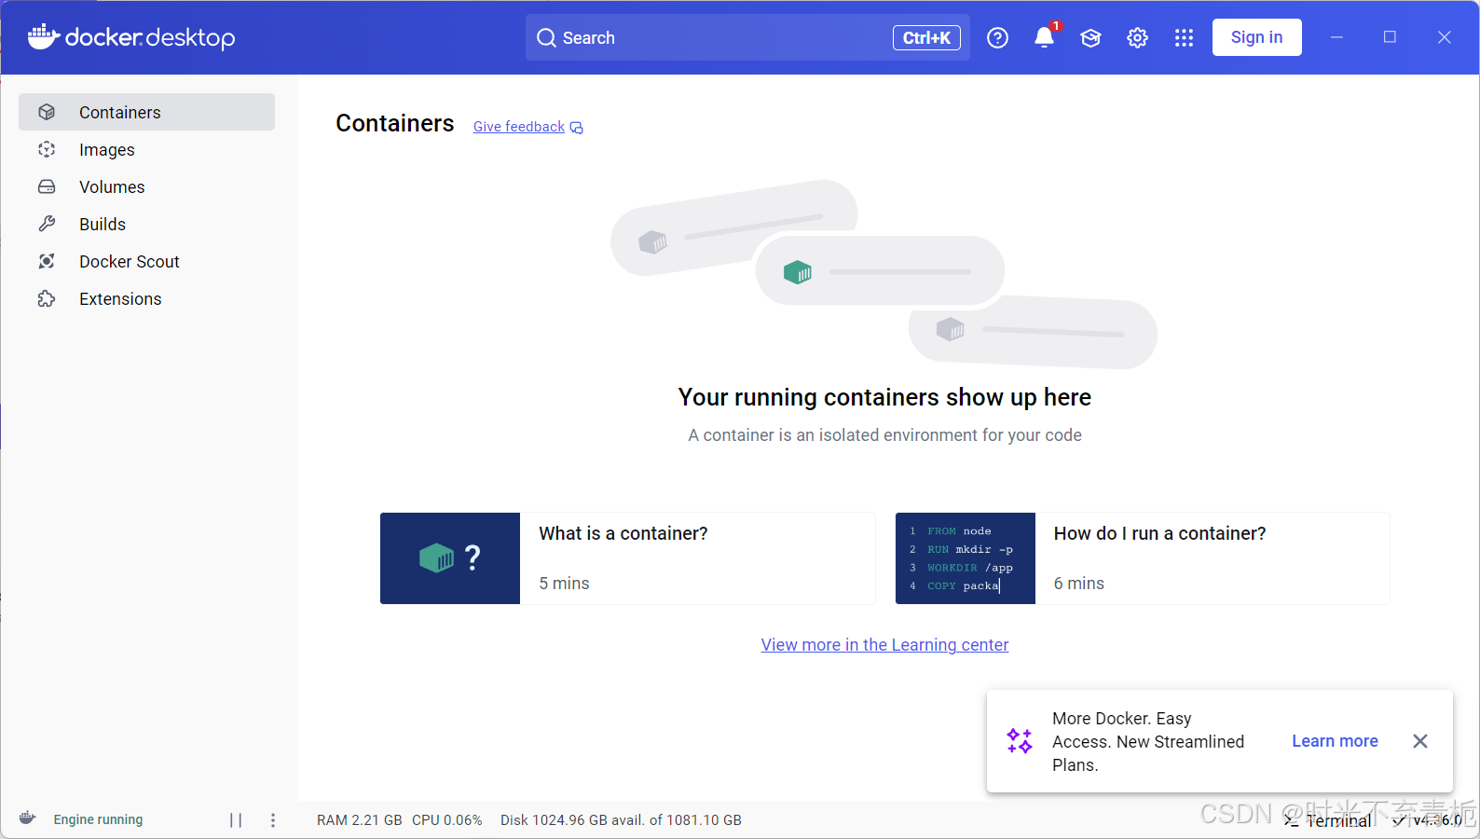Click the Ctrl+K shortcut badge
Image resolution: width=1480 pixels, height=839 pixels.
coord(926,38)
